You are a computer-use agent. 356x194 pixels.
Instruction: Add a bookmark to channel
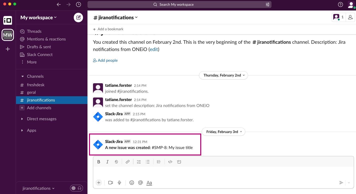pos(108,29)
